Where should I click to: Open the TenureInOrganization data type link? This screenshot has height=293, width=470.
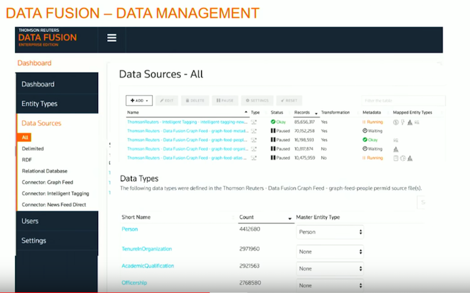(147, 249)
